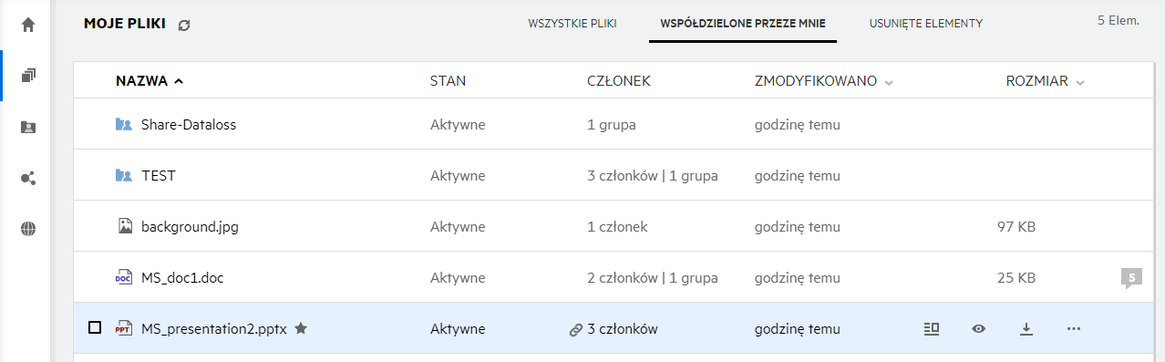Click the share nodes sidebar icon

pos(27,178)
